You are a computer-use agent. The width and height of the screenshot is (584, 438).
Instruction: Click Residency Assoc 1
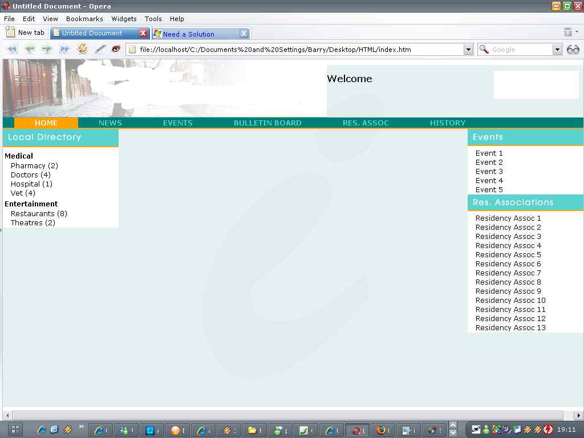point(508,218)
